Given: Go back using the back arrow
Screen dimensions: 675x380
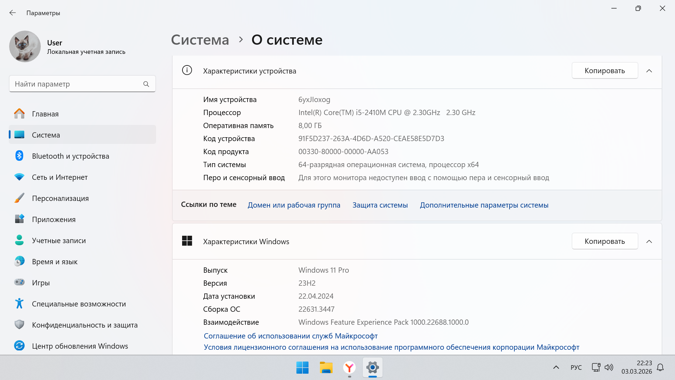Looking at the screenshot, I should [13, 13].
